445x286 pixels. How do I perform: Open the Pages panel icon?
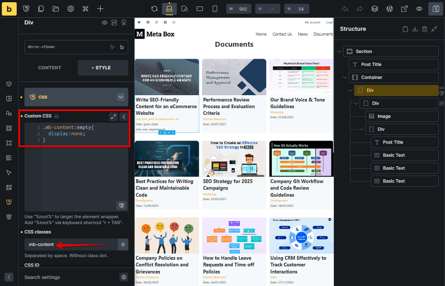[41, 8]
